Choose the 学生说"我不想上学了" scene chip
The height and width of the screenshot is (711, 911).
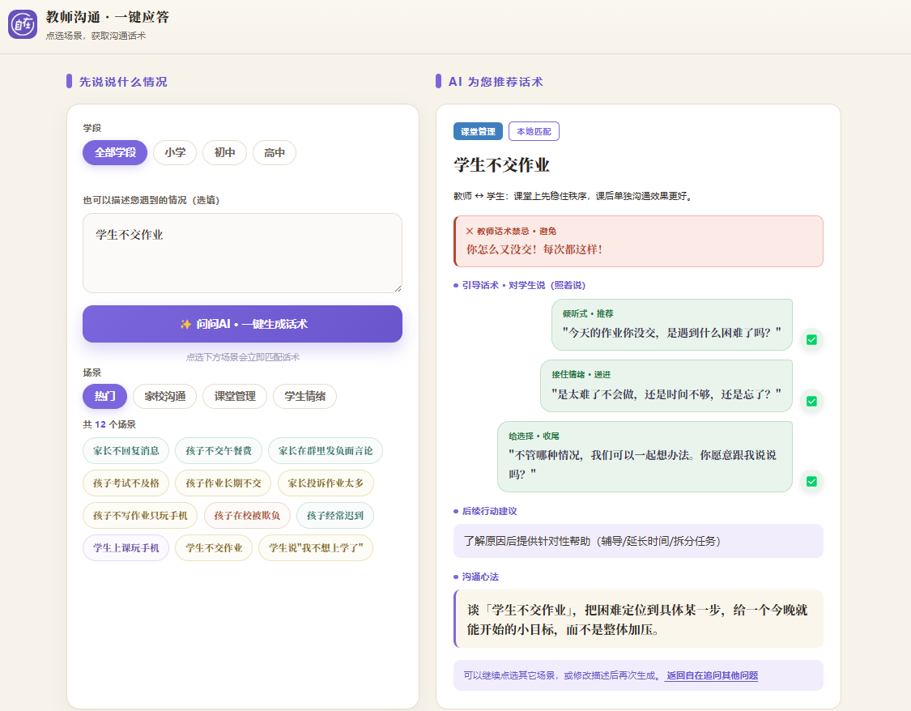click(316, 547)
